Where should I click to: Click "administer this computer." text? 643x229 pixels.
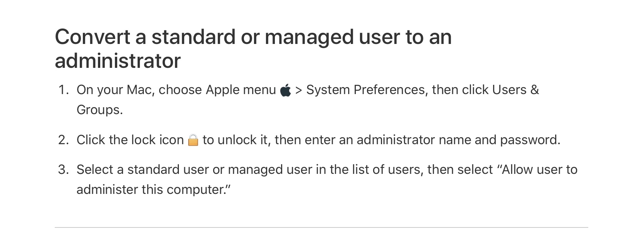[153, 190]
